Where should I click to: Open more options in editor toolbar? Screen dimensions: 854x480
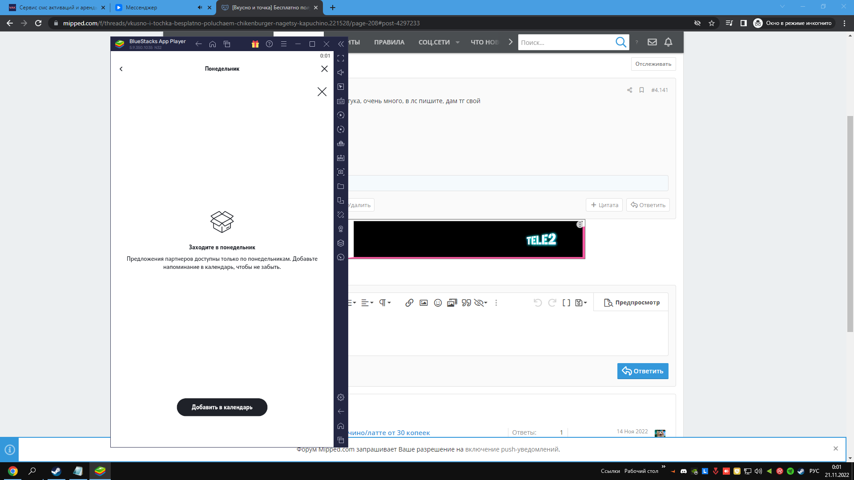click(x=496, y=303)
